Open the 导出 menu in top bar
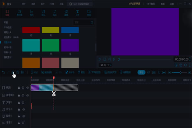The image size is (192, 128). tap(61, 4)
